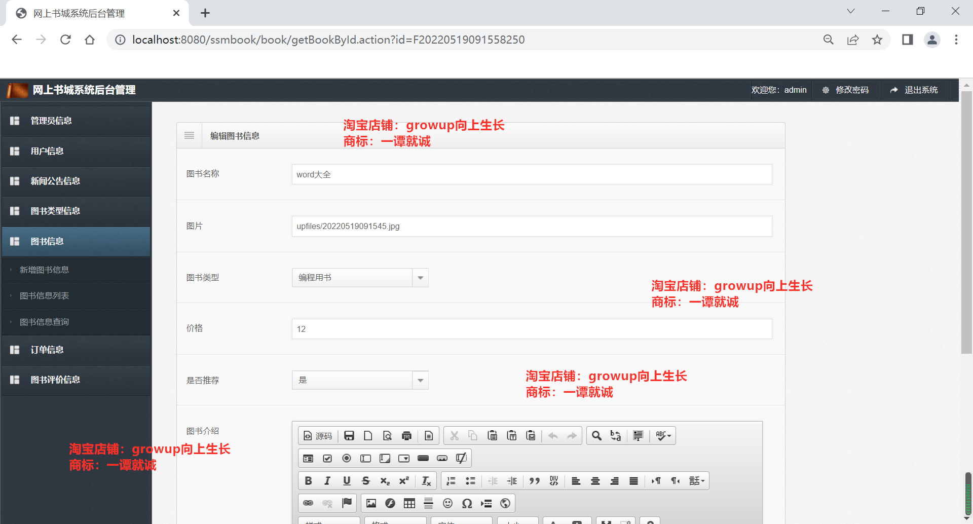
Task: Click the Increase Indent icon
Action: coord(512,481)
